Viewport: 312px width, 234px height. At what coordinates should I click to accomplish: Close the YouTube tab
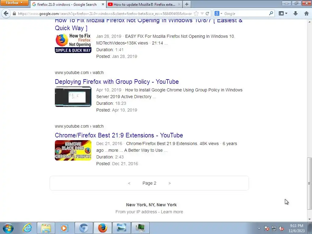(x=179, y=4)
